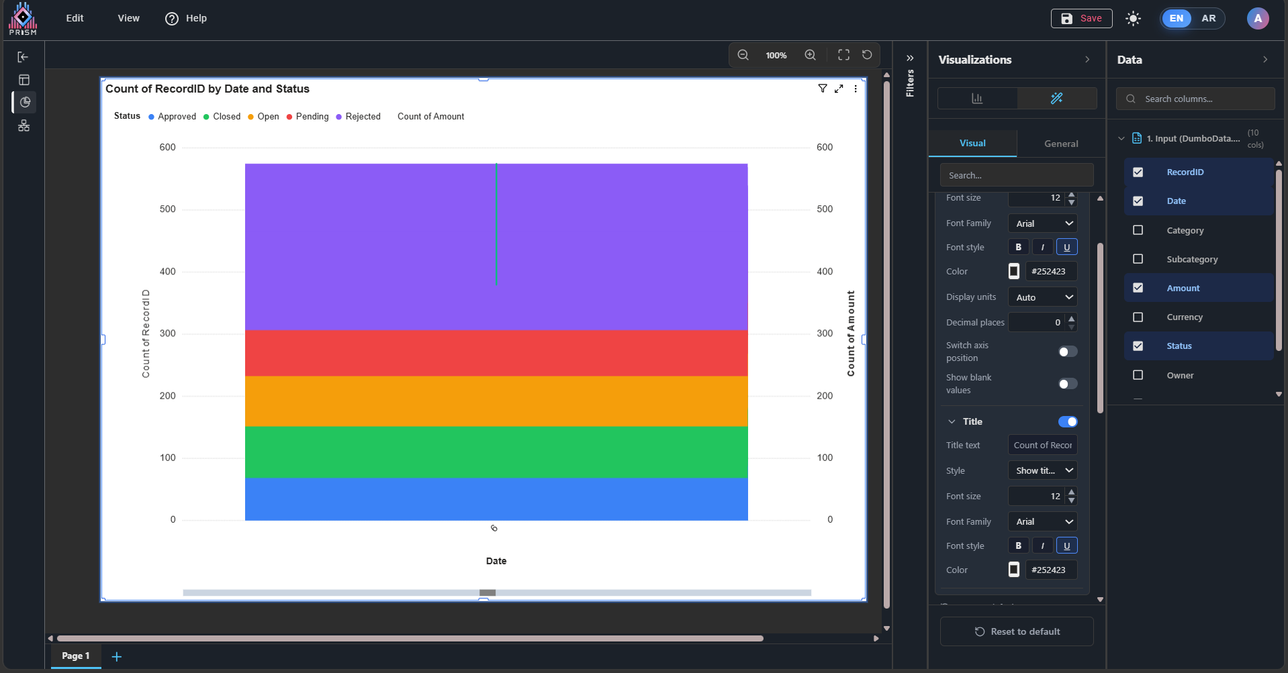Toggle Switch axis position on
This screenshot has height=673, width=1288.
[1067, 352]
